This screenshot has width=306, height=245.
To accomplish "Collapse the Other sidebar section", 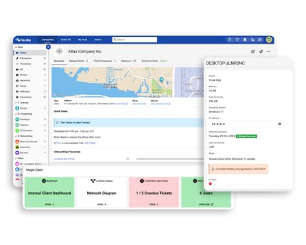I will pos(15,158).
